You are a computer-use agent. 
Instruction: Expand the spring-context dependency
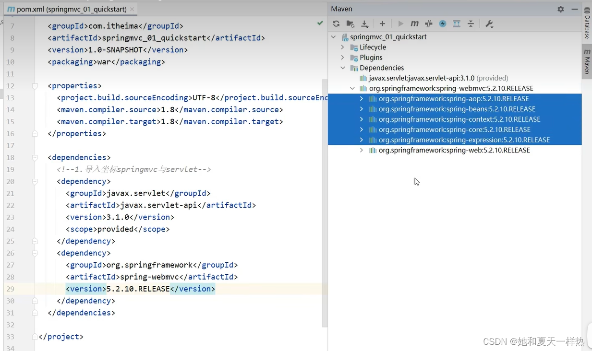click(x=362, y=119)
